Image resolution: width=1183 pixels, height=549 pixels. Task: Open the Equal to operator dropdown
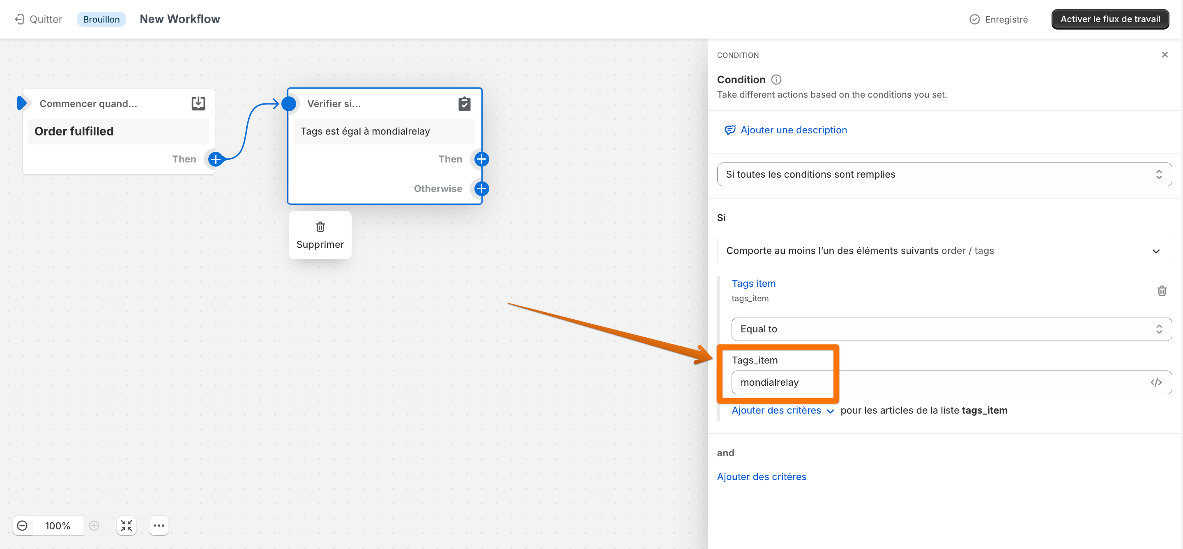pyautogui.click(x=951, y=329)
